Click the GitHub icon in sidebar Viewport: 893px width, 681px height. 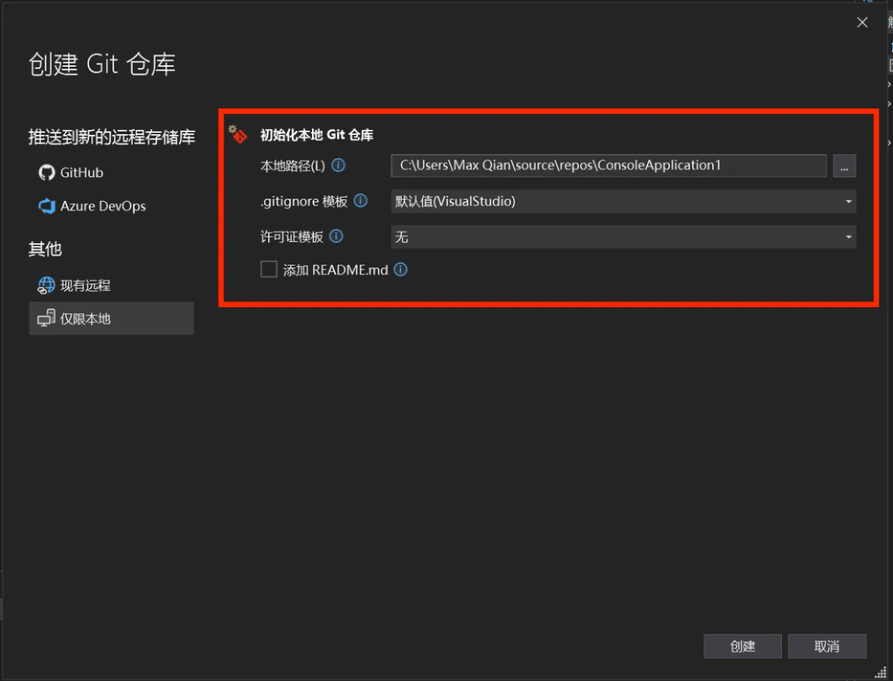tap(47, 172)
